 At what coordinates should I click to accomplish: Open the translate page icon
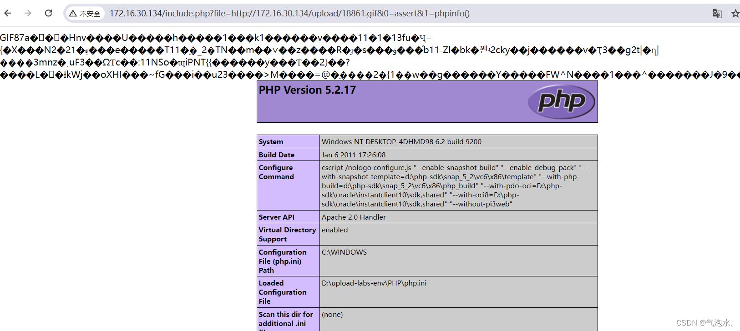click(717, 14)
